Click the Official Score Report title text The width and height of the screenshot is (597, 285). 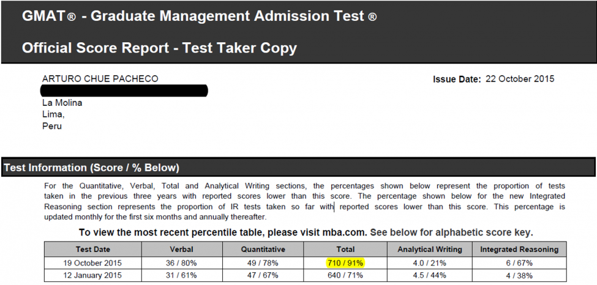[159, 47]
